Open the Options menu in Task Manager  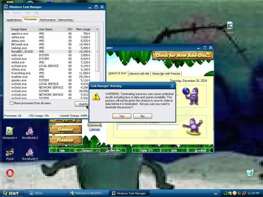coord(17,13)
